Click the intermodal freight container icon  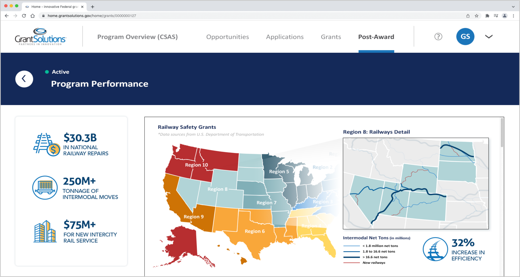(45, 188)
